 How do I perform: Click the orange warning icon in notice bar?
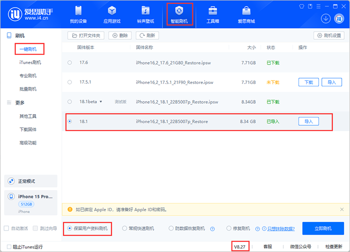(70, 209)
